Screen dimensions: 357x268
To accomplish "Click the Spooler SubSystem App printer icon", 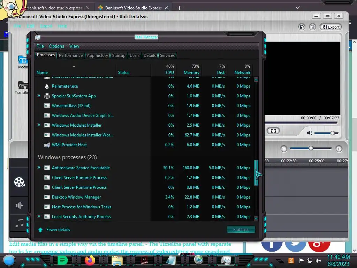I will pos(47,96).
